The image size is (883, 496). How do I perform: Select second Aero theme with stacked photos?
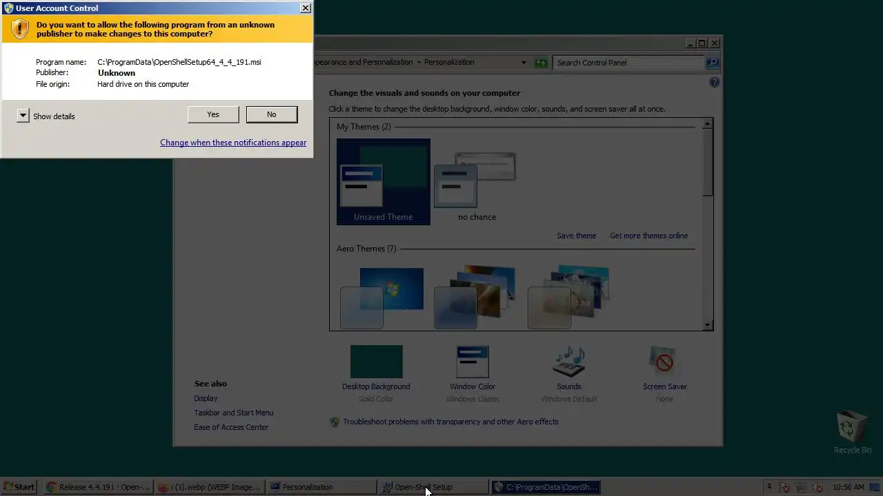tap(475, 298)
